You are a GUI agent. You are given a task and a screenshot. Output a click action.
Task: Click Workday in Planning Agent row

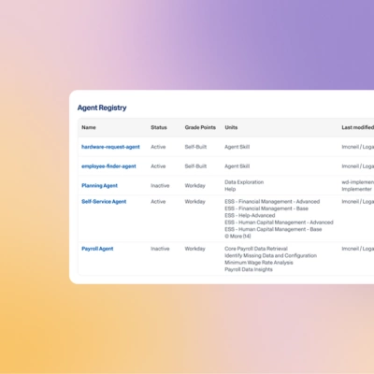tap(194, 186)
